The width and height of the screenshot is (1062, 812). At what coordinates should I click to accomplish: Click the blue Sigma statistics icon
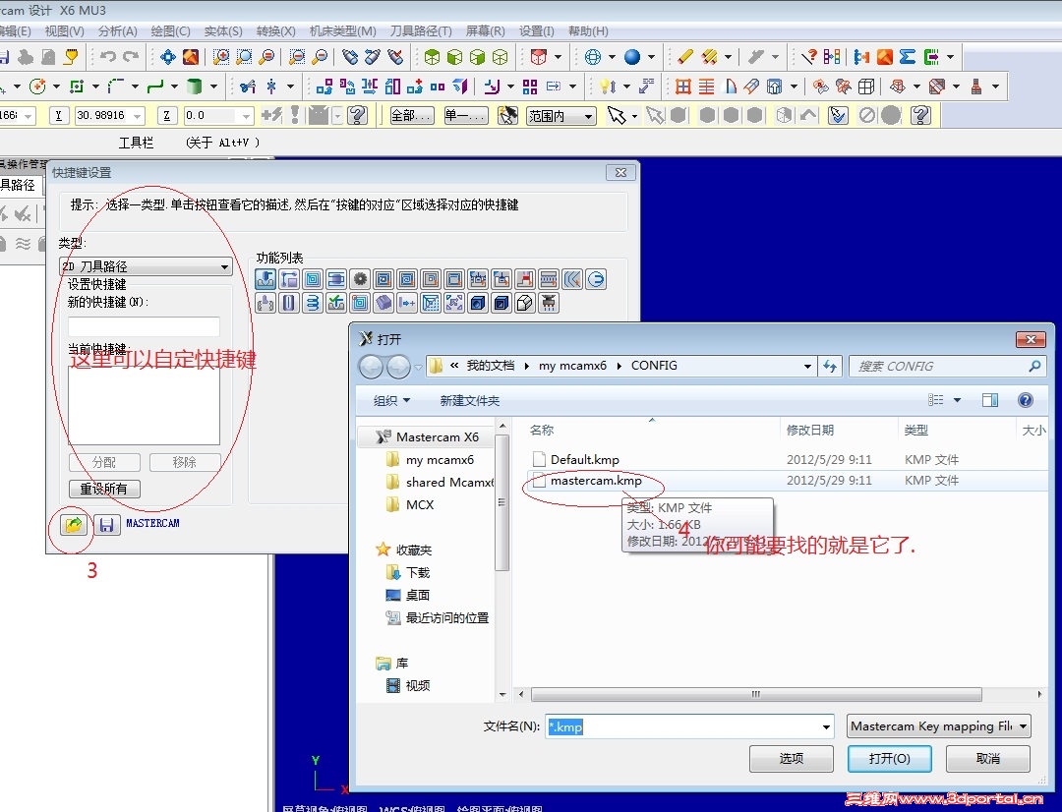point(908,57)
